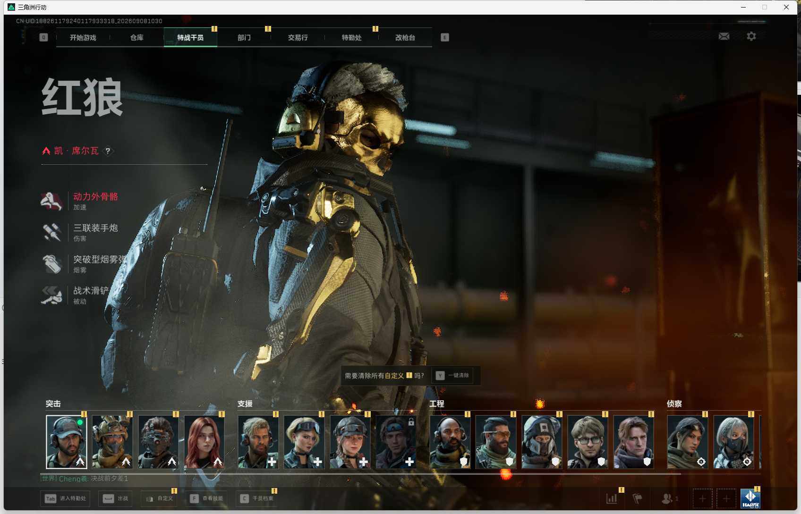Screen dimensions: 801x514
Task: Select the 突击 operator wearing night-vision goggles
Action: point(158,442)
